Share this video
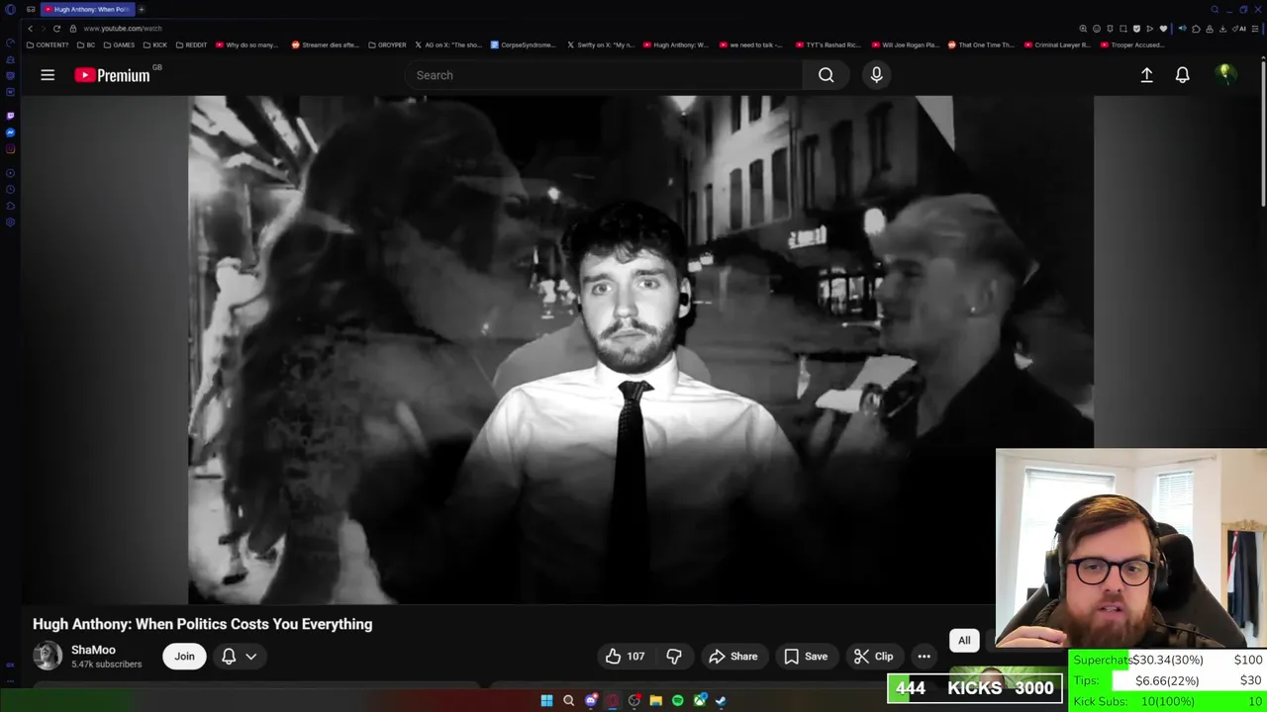Viewport: 1267px width, 712px height. point(732,656)
